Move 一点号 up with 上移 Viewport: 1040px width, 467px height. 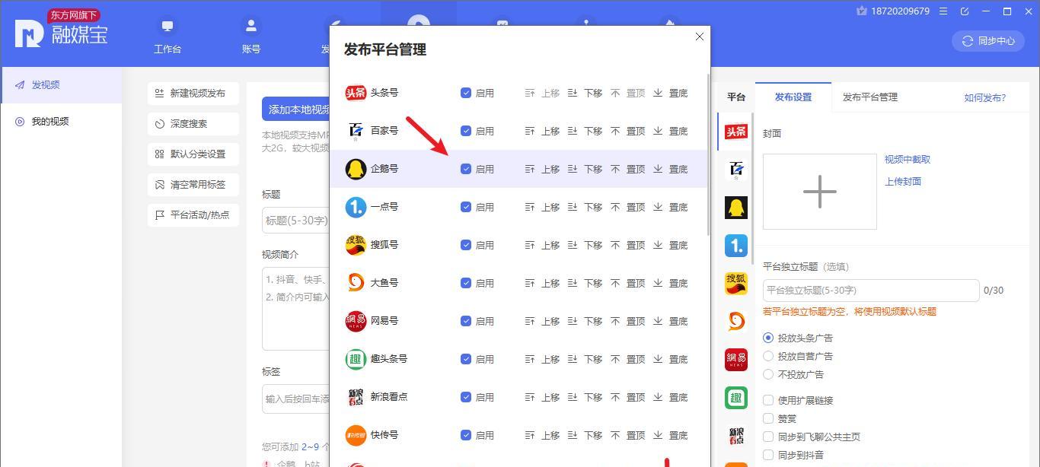pos(543,207)
